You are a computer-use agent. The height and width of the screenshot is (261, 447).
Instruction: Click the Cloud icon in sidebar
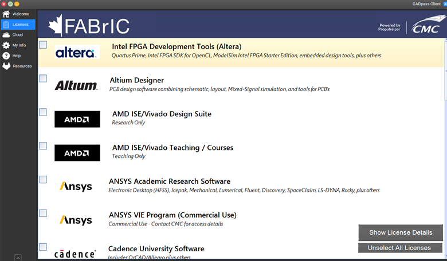coord(6,35)
